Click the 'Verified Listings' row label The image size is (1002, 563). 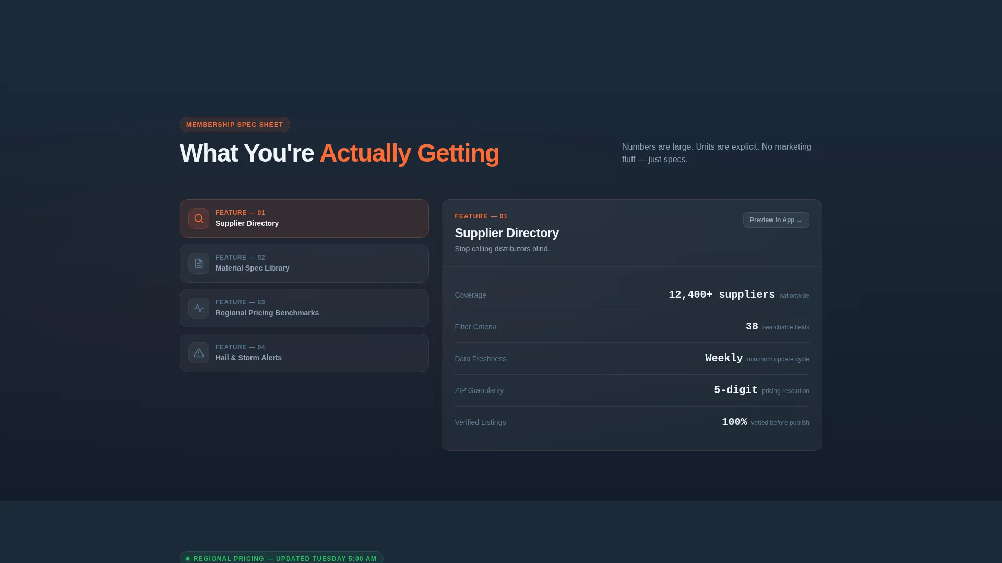pyautogui.click(x=480, y=422)
